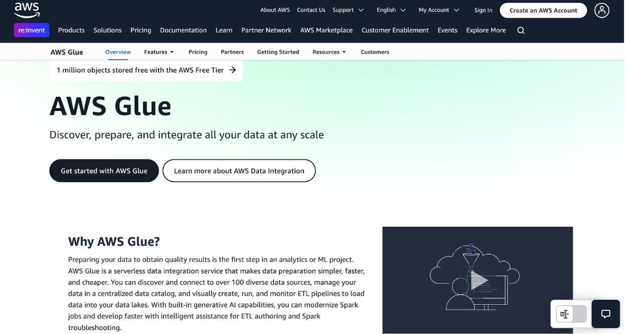Click the 'AWS Glue' page title
Image resolution: width=625 pixels, height=334 pixels.
pyautogui.click(x=110, y=105)
